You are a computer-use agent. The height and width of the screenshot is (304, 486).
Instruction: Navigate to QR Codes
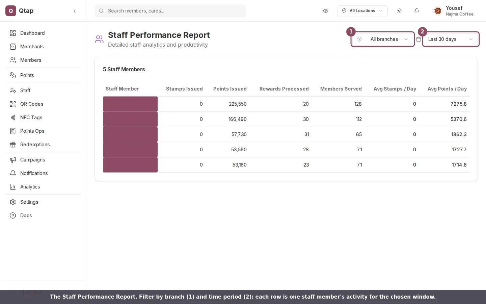(x=43, y=104)
